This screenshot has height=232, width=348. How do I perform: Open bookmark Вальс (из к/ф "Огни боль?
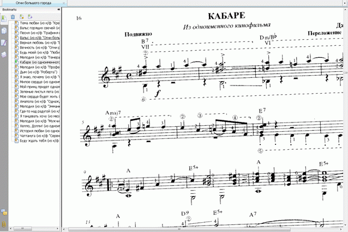[x=40, y=38]
